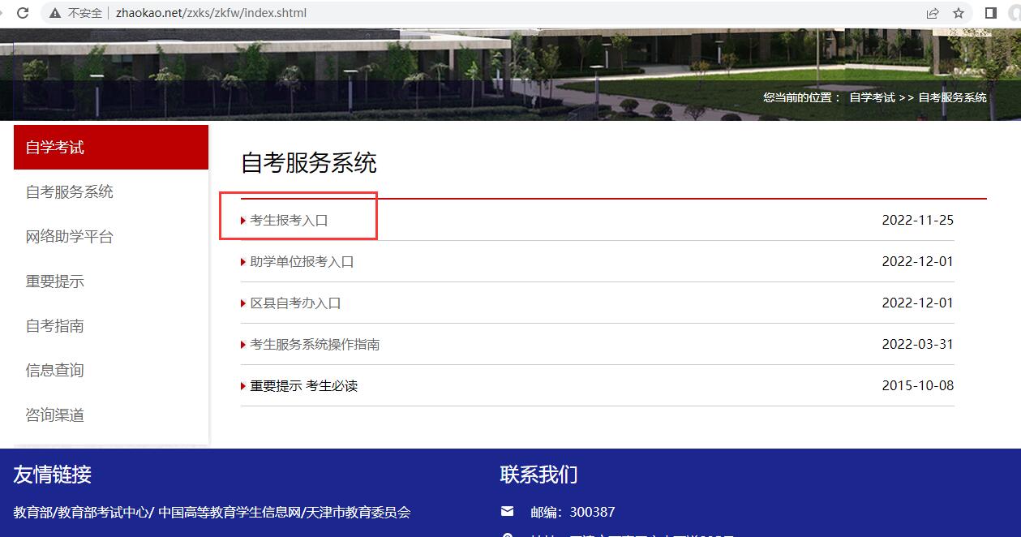Screen dimensions: 1021x537
Task: Click the share page icon in address bar
Action: (x=933, y=13)
